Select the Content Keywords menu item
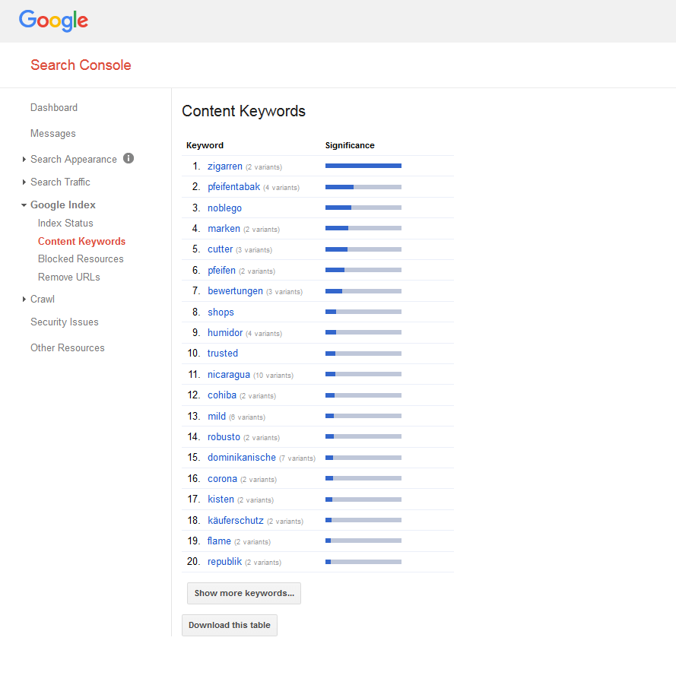This screenshot has height=685, width=676. coord(81,241)
